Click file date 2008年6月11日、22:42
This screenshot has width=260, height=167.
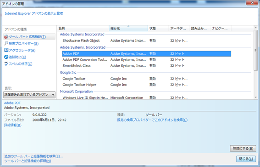pyautogui.click(x=49, y=120)
